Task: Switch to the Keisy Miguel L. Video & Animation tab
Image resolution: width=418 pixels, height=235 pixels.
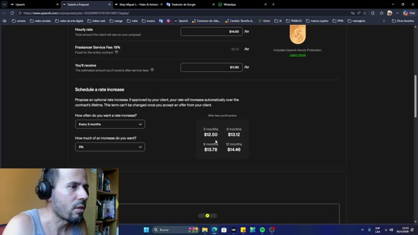Action: [138, 5]
